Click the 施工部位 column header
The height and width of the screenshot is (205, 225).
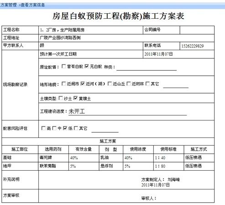(x=20, y=149)
